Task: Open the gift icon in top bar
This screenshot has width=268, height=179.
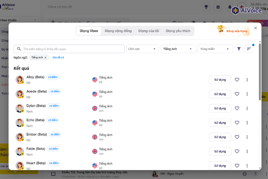Action: point(218,7)
